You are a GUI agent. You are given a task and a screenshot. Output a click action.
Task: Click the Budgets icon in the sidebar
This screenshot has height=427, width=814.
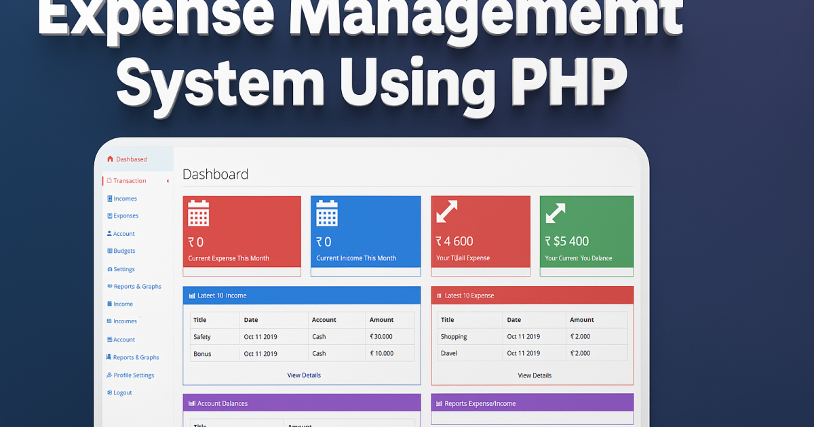[110, 251]
